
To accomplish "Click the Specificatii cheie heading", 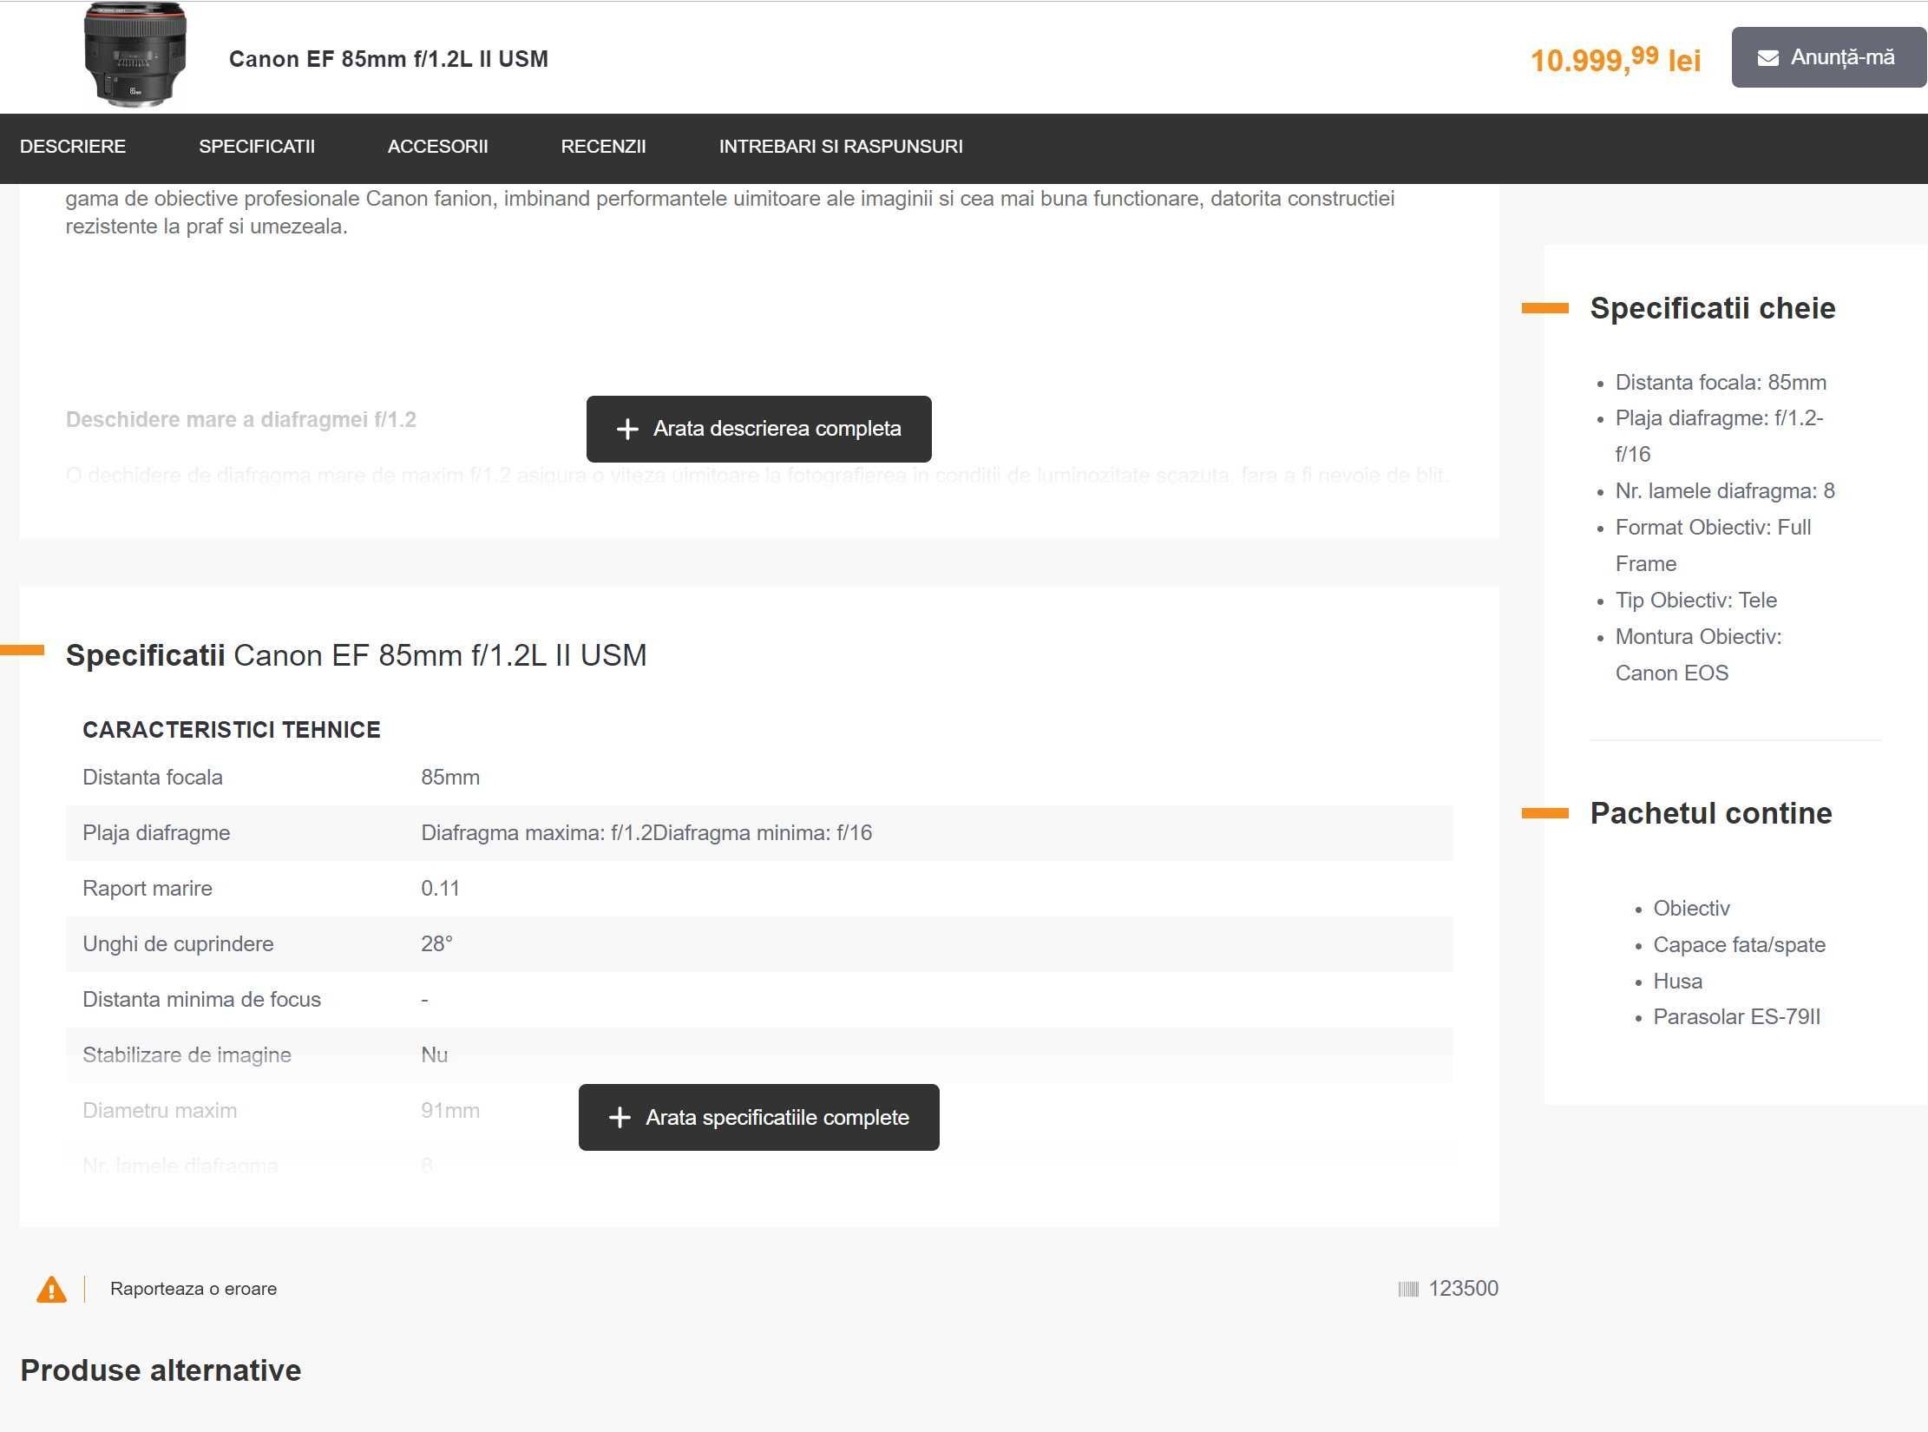I will (1713, 308).
